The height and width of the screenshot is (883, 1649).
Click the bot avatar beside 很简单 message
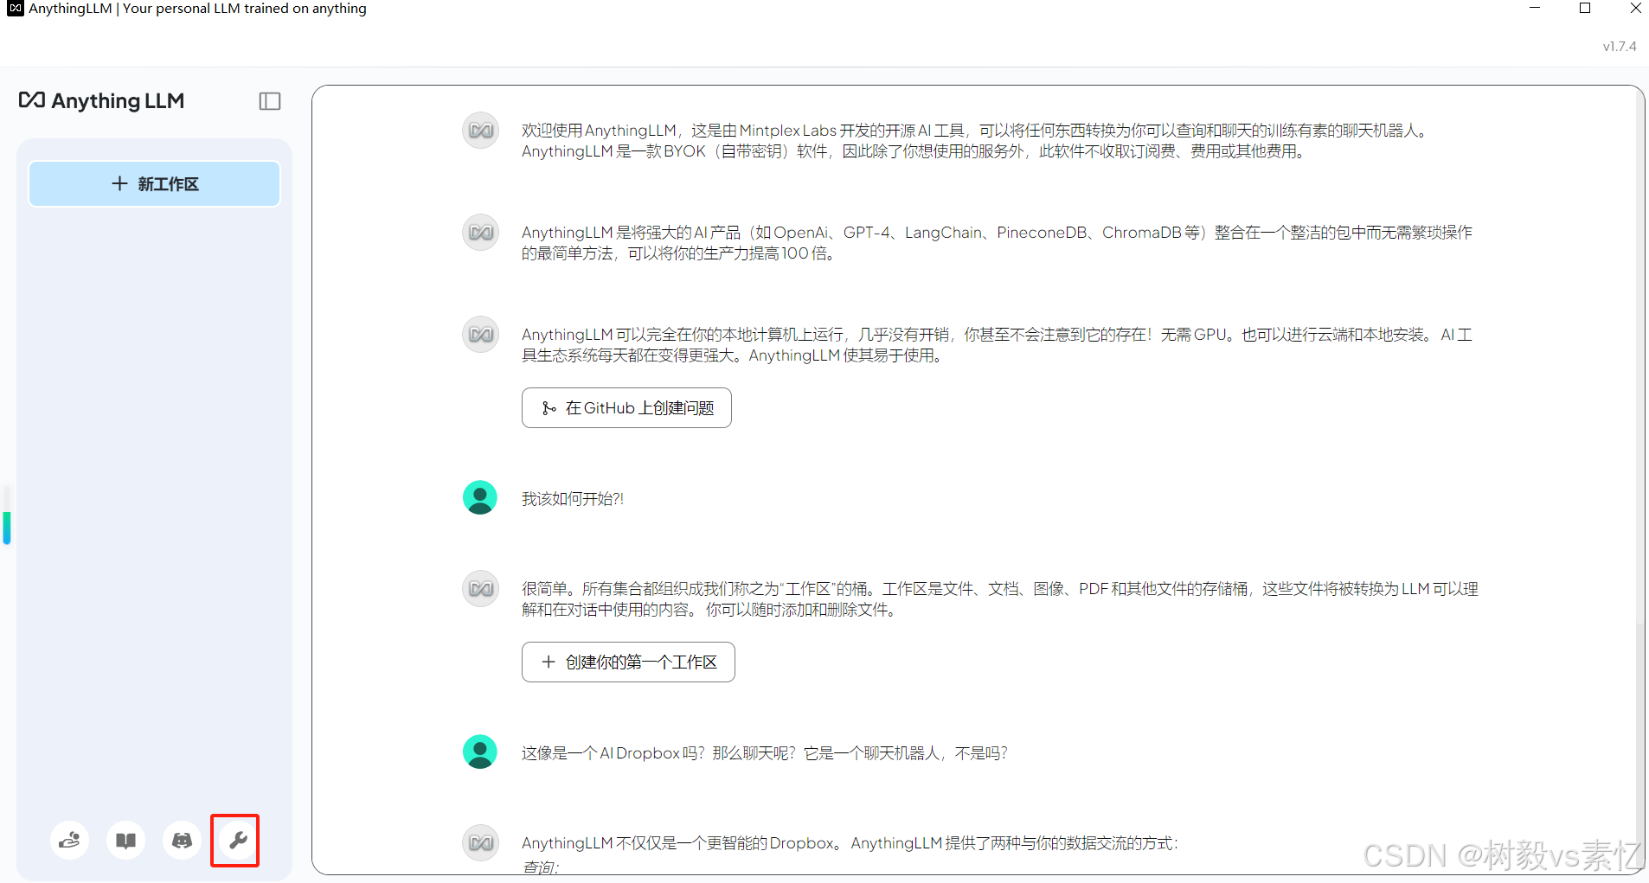480,589
